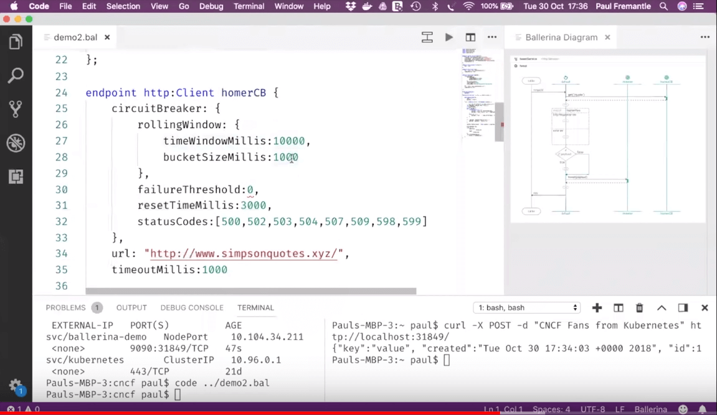Open Spotlight search in menu bar

click(663, 6)
